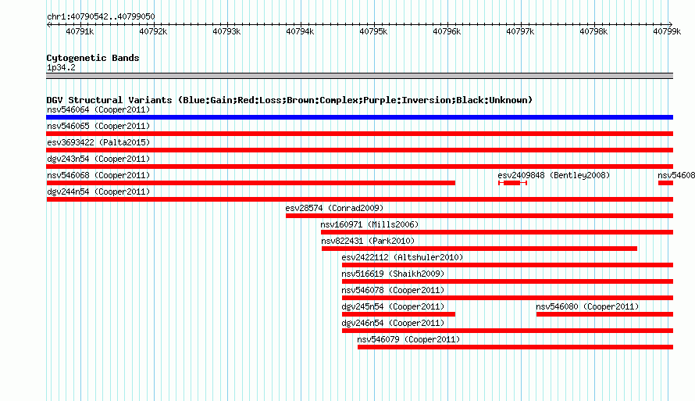The image size is (695, 401).
Task: Open variant nsv516619 (Shaikh2009) label
Action: tap(393, 274)
